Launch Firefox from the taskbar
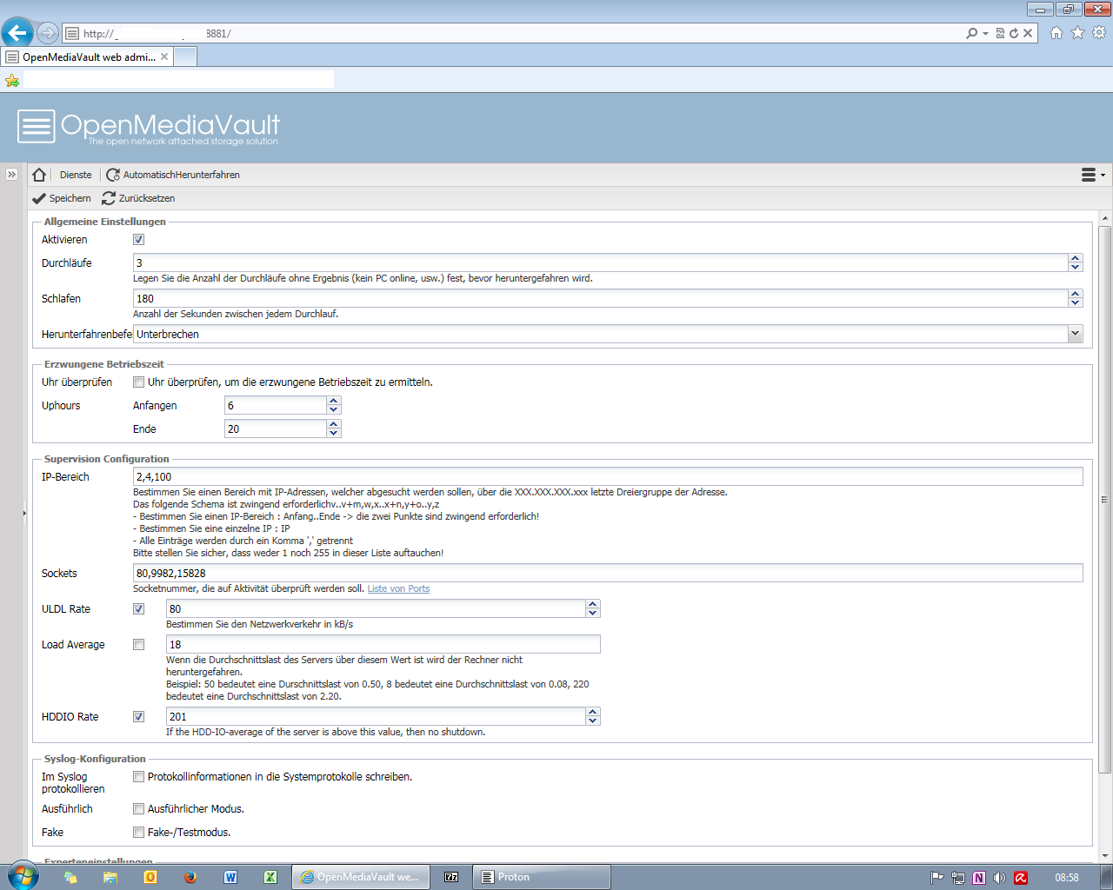 (190, 877)
